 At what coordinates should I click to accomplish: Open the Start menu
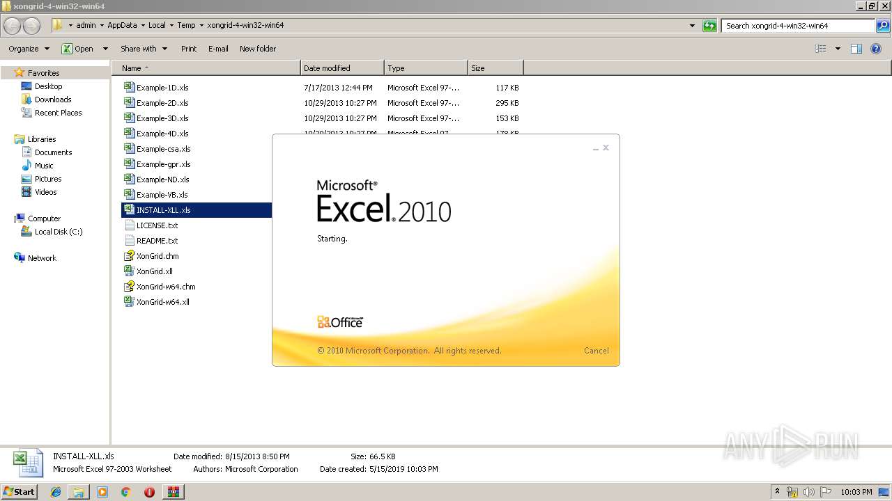point(20,492)
